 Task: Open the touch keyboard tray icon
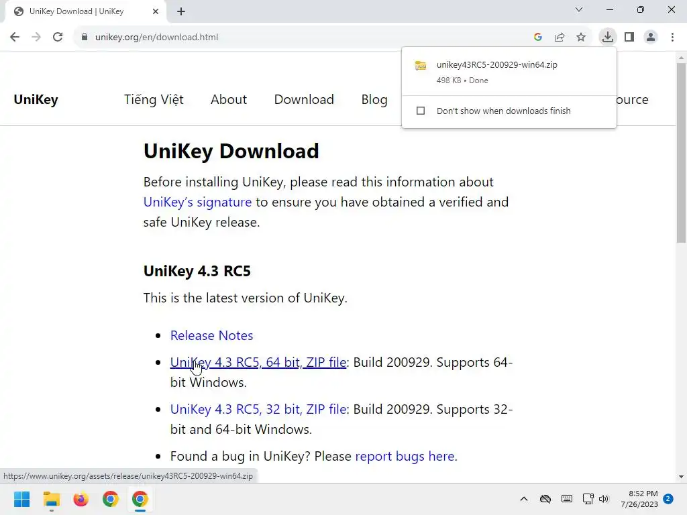(566, 499)
